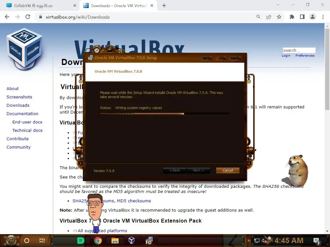Open the MD5 checksums link
The height and width of the screenshot is (247, 330).
[134, 201]
